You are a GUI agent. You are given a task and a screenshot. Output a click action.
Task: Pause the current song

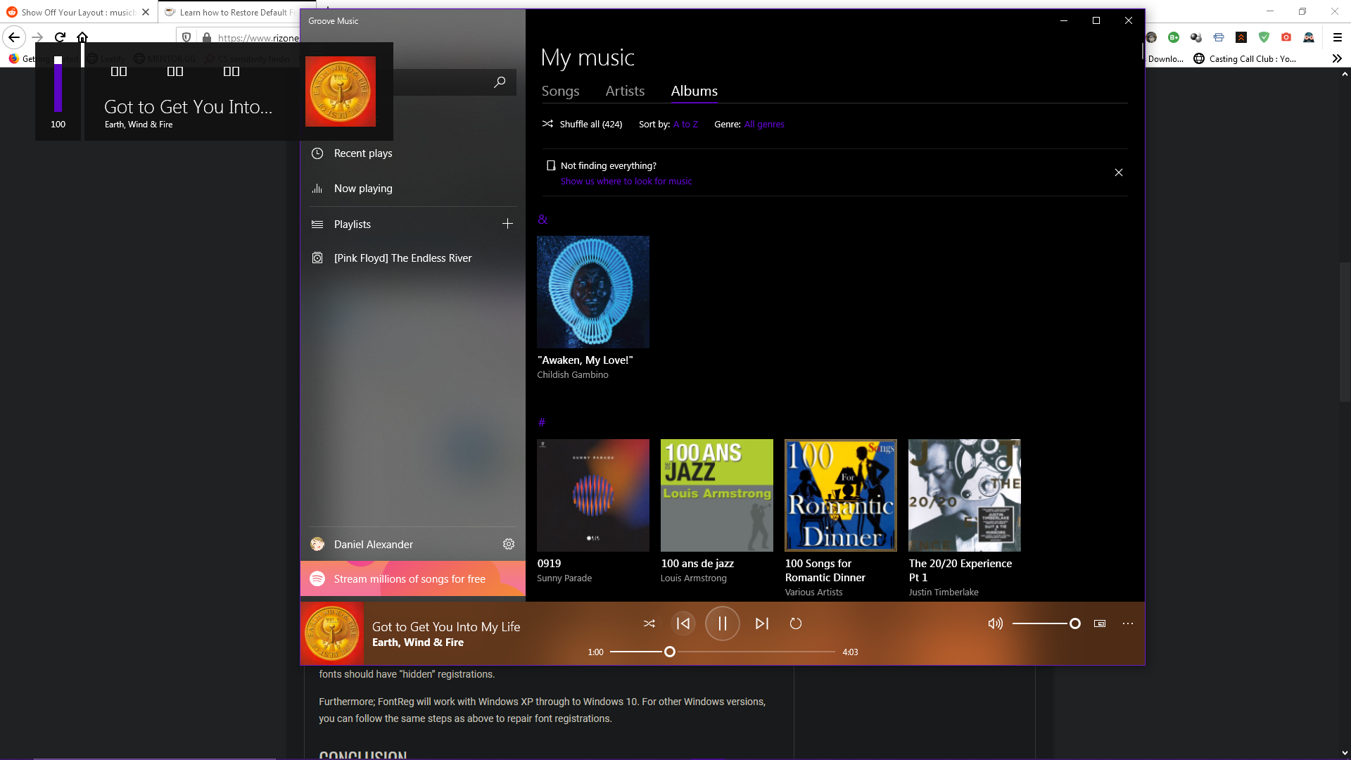(723, 623)
